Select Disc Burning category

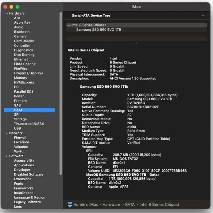[x=24, y=55]
